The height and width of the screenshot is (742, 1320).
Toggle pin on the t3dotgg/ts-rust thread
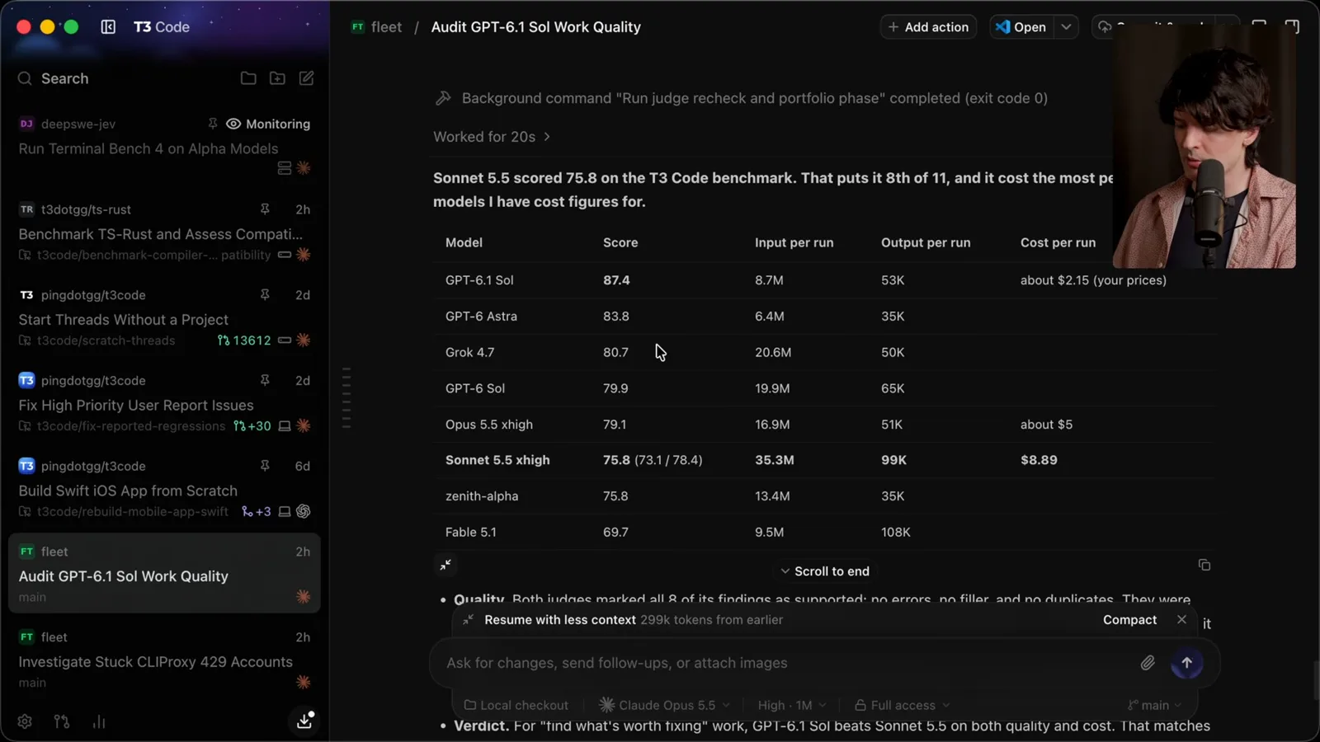(x=265, y=209)
